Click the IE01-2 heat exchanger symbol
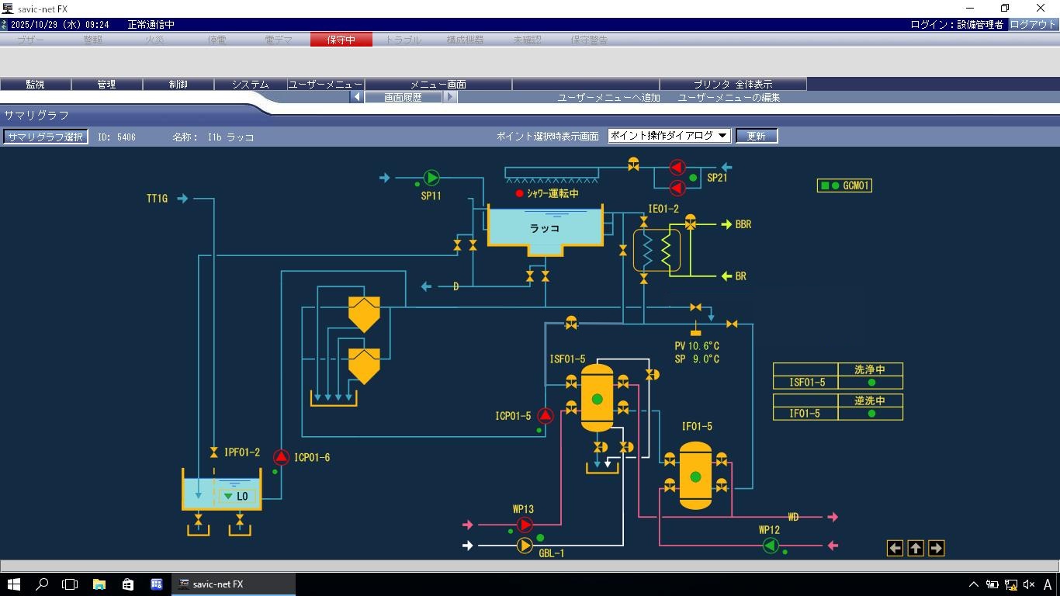The image size is (1060, 596). pos(656,250)
